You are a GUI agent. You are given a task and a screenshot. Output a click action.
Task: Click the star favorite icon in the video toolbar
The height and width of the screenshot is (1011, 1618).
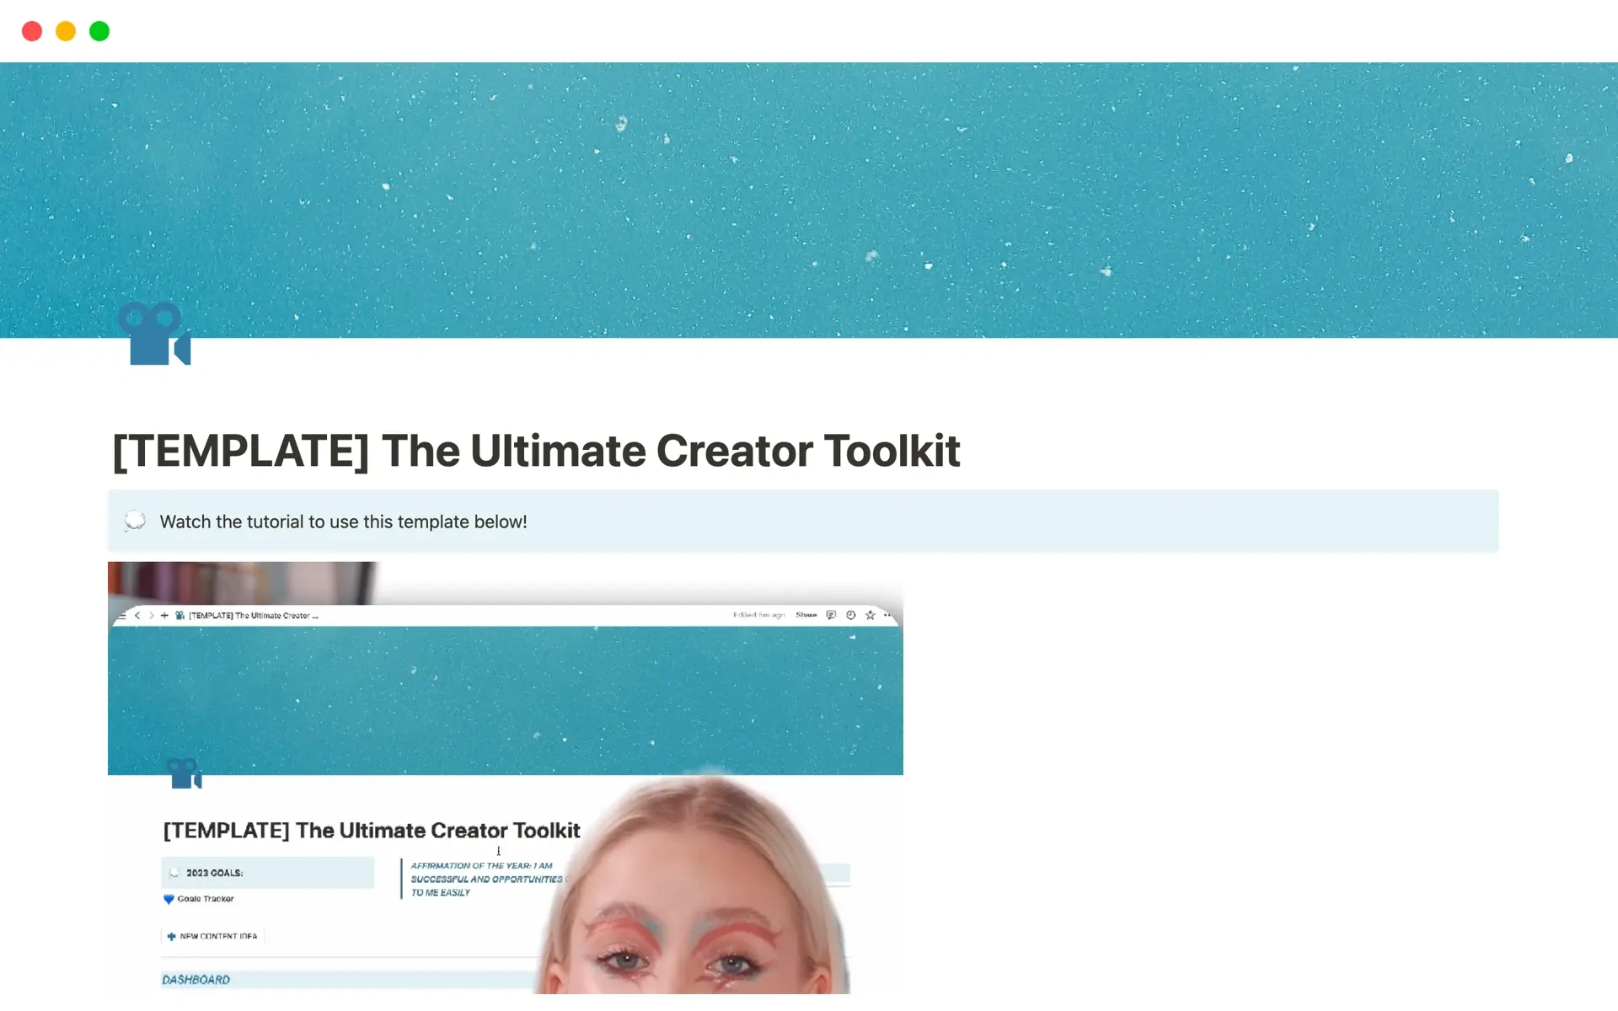coord(871,615)
